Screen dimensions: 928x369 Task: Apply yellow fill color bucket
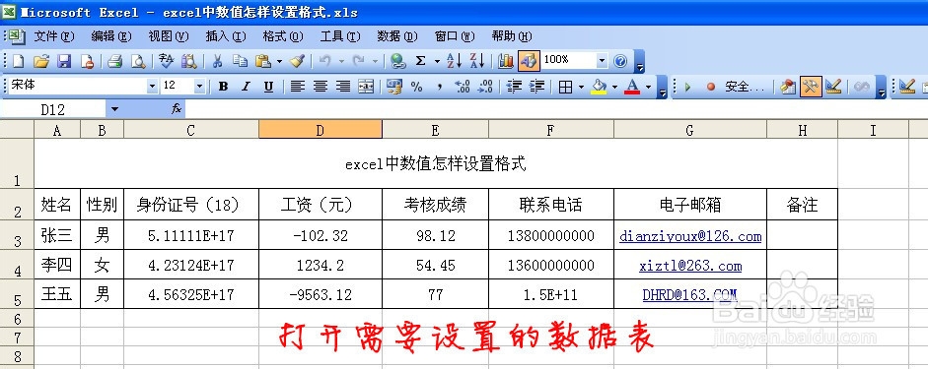point(600,87)
